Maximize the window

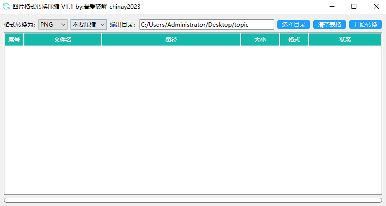354,6
